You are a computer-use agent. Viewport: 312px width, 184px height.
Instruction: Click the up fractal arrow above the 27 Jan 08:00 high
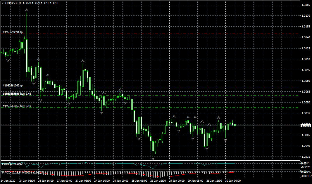coord(83,61)
